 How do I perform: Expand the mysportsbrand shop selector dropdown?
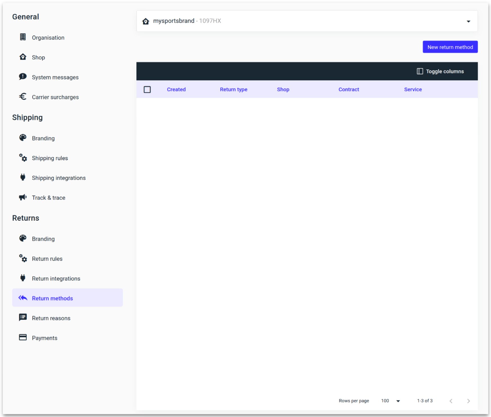(x=468, y=21)
